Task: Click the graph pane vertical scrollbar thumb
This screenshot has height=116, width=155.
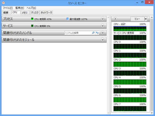Action: pos(152,65)
